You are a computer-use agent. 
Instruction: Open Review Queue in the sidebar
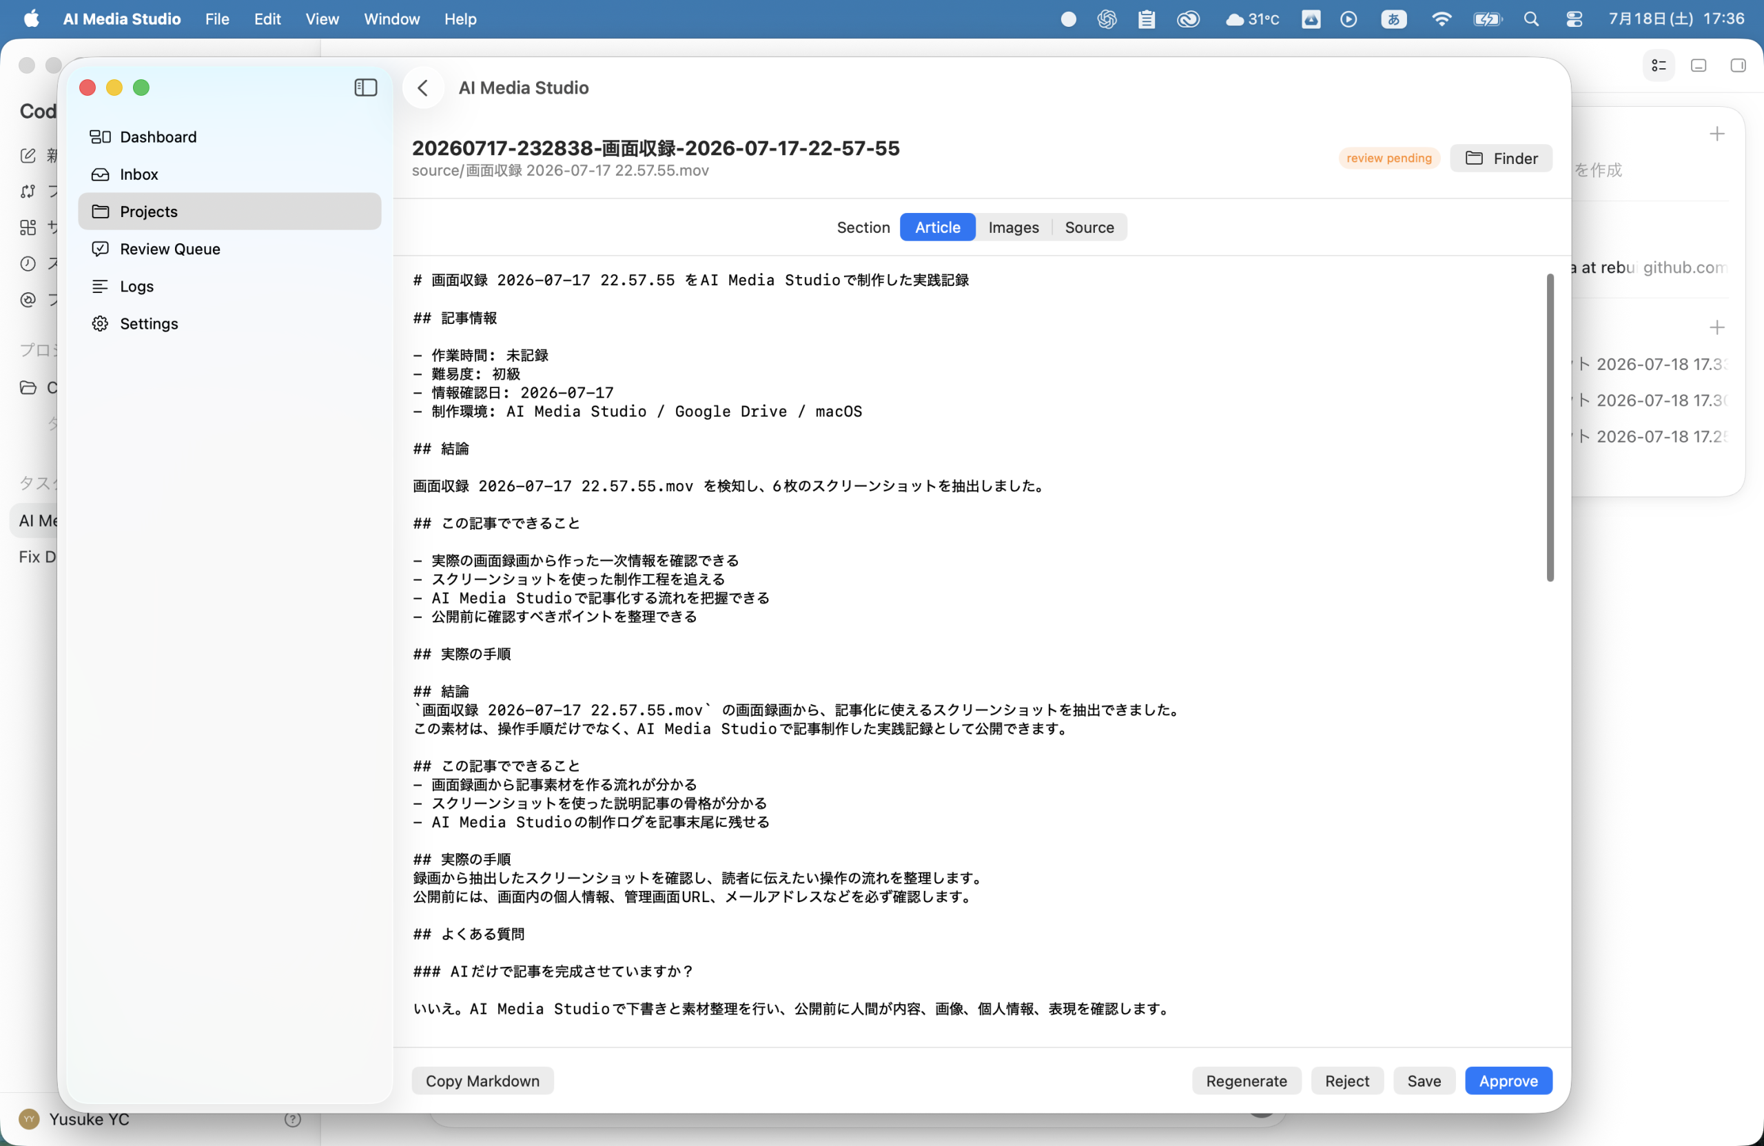[x=229, y=249]
